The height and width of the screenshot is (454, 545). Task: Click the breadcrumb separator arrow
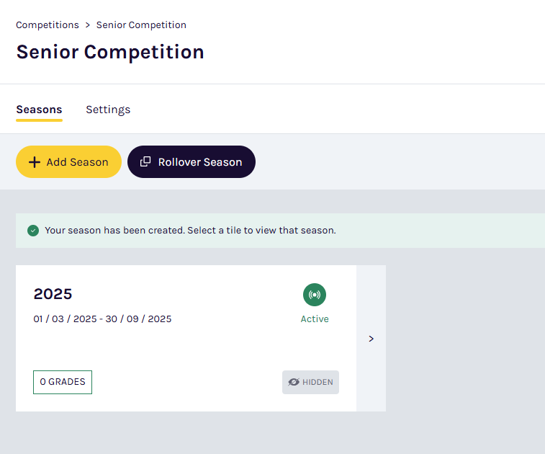tap(88, 25)
